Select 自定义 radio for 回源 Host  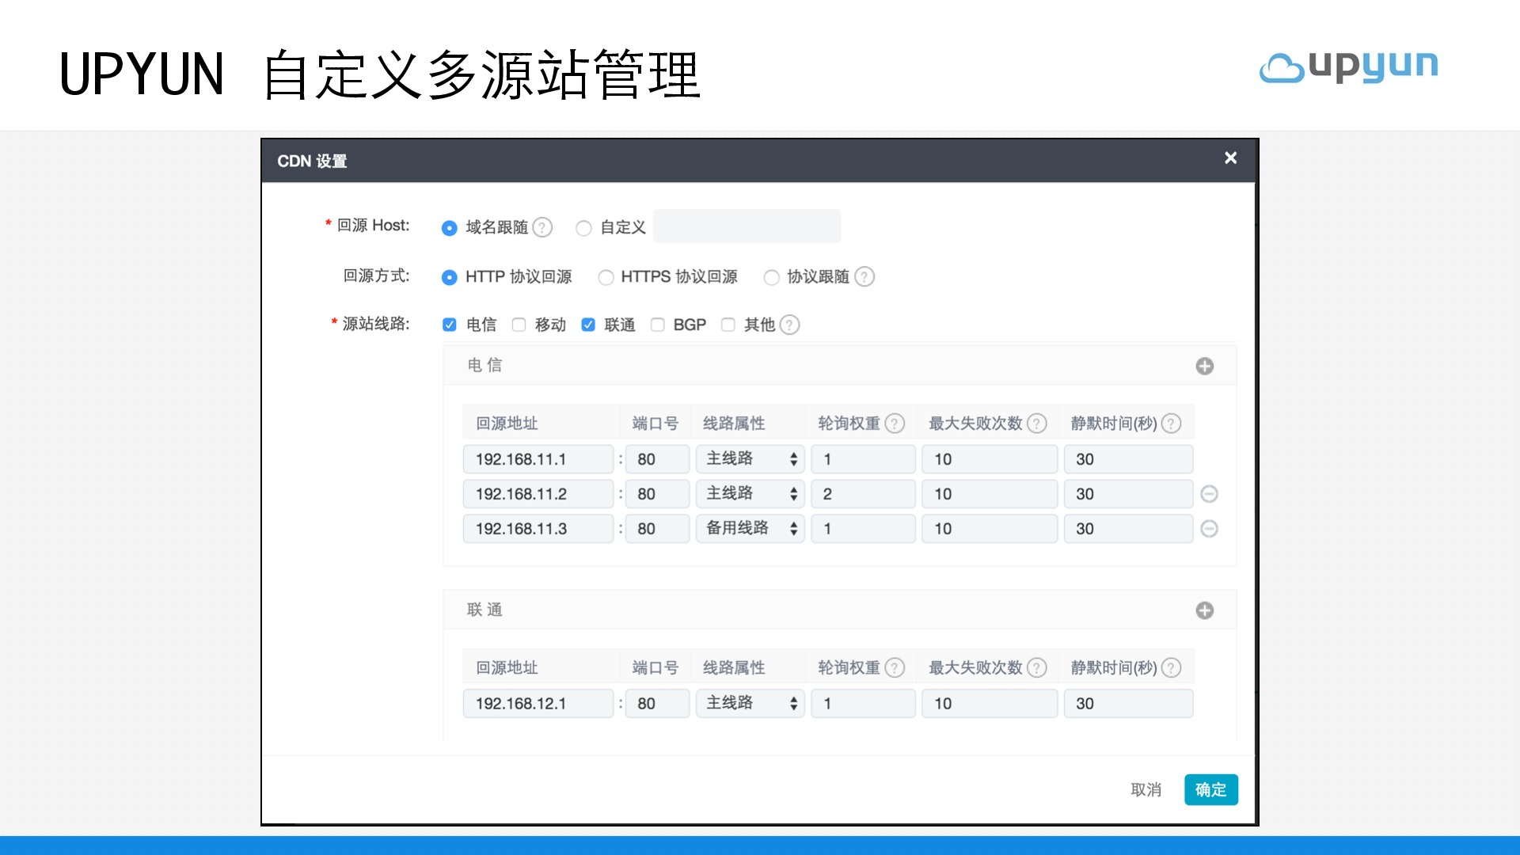[x=584, y=228]
